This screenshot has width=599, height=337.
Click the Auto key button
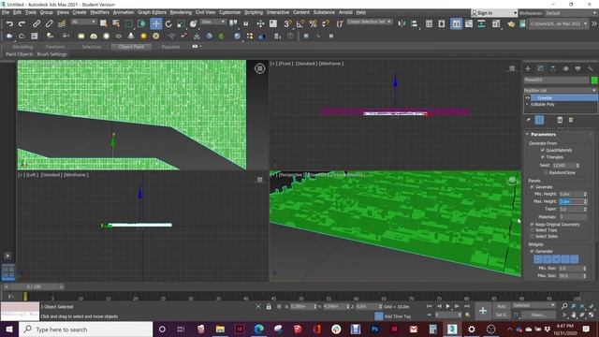pos(502,306)
